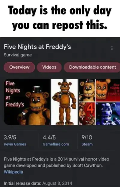Open the Steam rating link
Image resolution: width=120 pixels, height=187 pixels.
click(x=87, y=144)
